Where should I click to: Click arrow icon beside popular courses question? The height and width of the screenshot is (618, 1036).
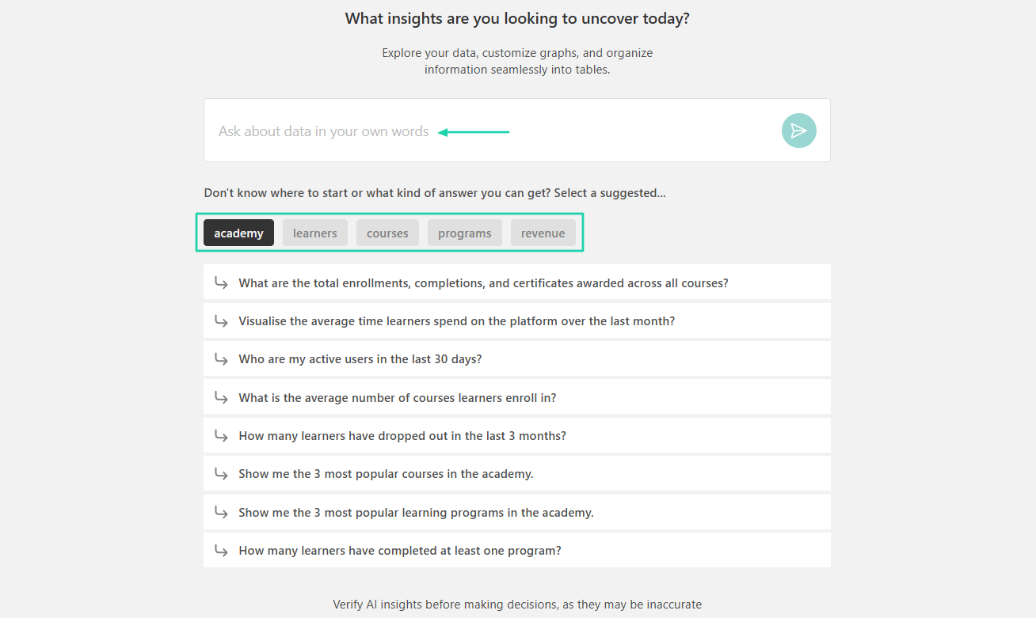(x=222, y=473)
